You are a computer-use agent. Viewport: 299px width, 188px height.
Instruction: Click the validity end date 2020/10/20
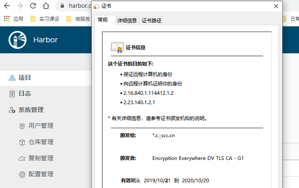[x=196, y=181]
